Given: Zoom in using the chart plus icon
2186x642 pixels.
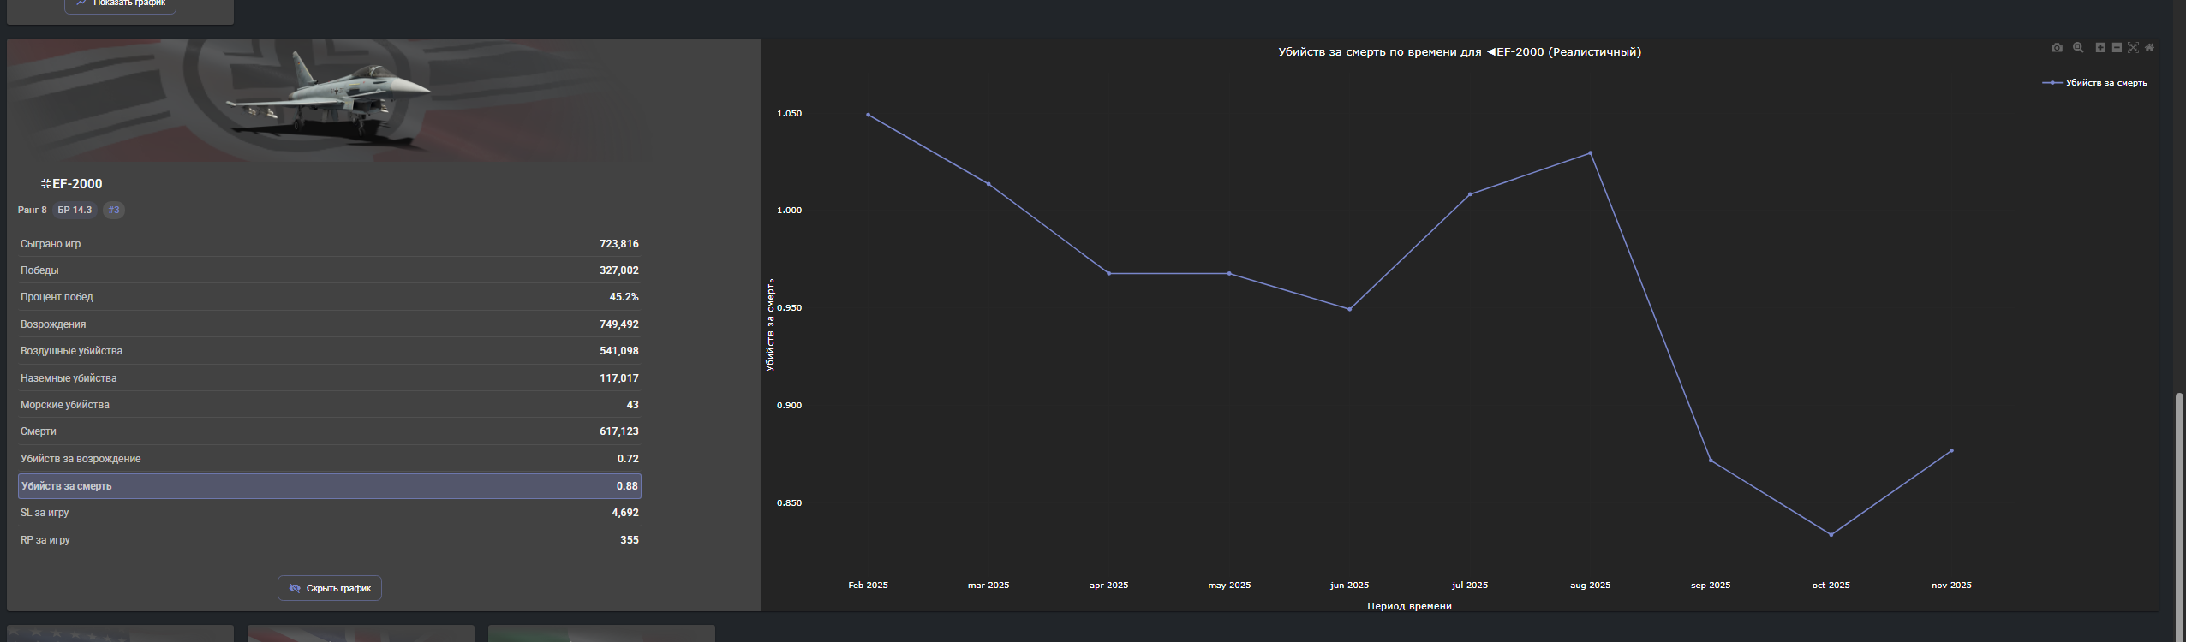Looking at the screenshot, I should (2100, 48).
